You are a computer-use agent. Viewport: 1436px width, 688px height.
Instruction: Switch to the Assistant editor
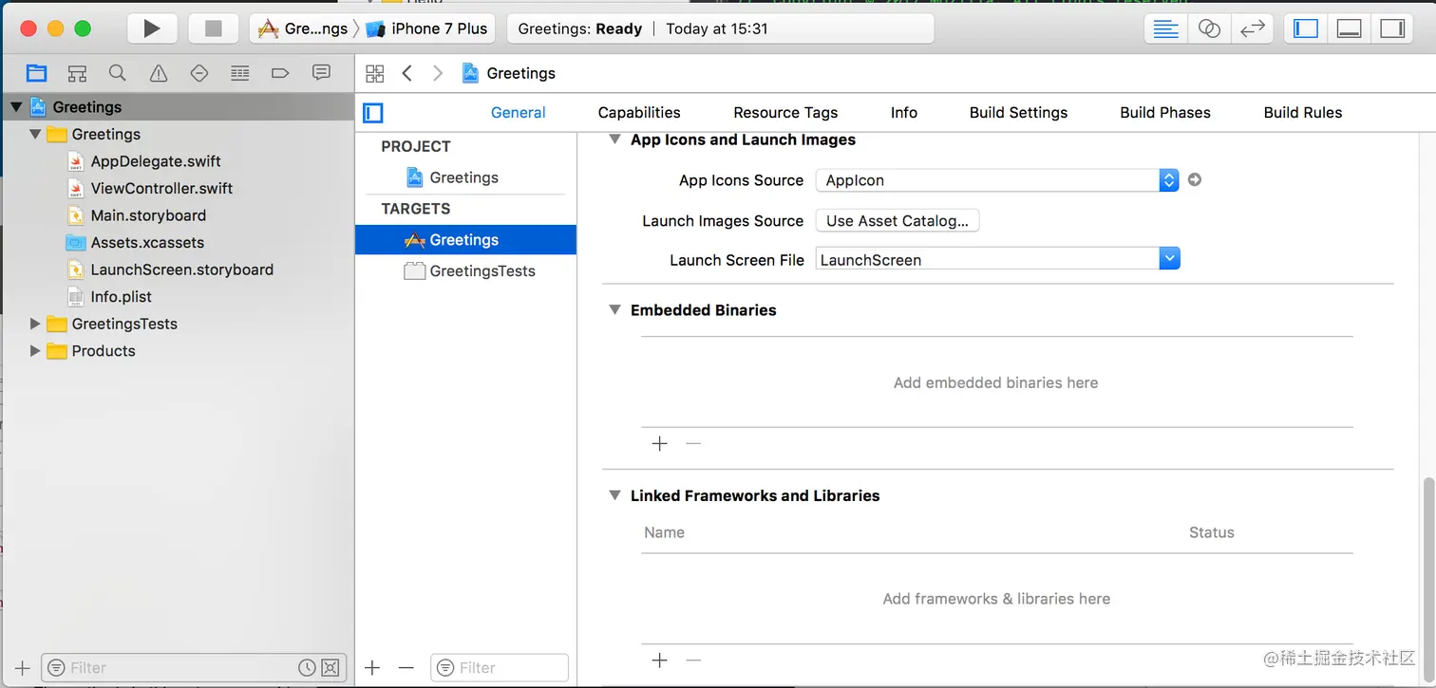click(1209, 28)
